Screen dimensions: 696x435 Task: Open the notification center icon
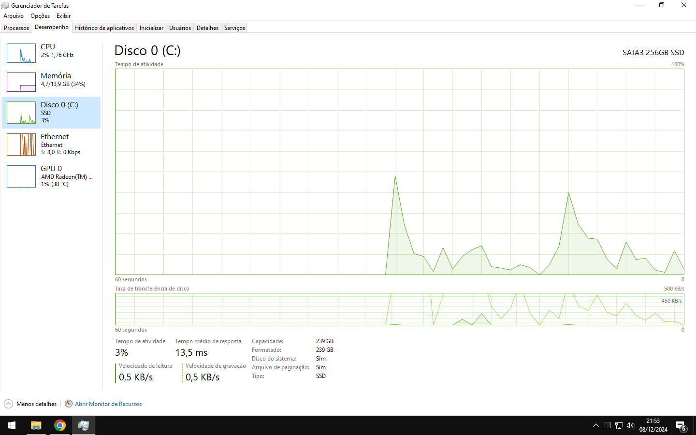[x=681, y=426]
